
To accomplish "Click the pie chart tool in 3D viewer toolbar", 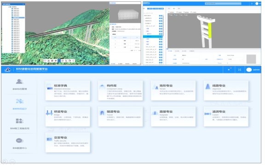I will pyautogui.click(x=69, y=60).
